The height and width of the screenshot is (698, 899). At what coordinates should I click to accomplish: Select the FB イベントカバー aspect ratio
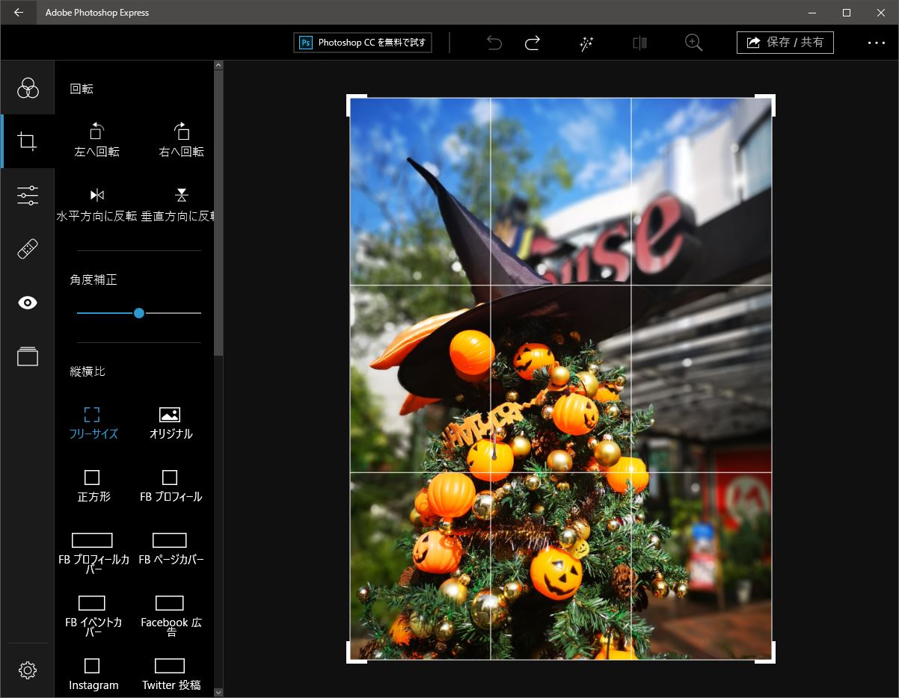point(93,616)
